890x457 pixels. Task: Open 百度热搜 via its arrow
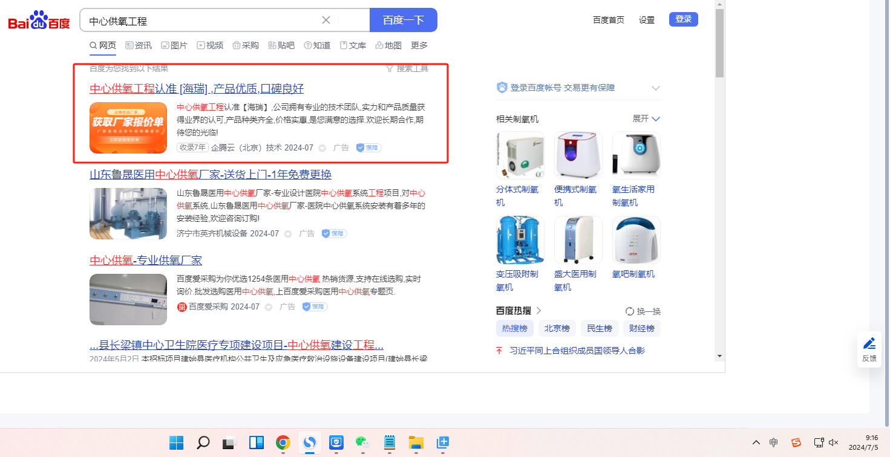coord(538,311)
